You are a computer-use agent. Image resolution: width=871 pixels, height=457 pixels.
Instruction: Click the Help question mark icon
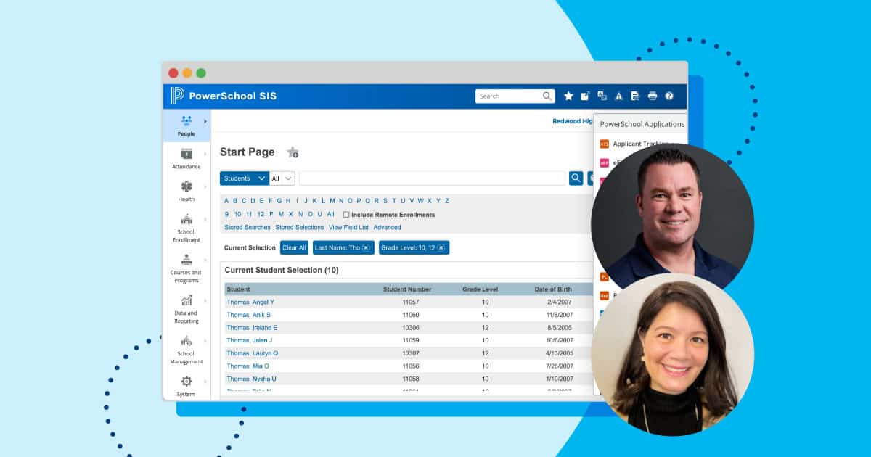(x=668, y=96)
